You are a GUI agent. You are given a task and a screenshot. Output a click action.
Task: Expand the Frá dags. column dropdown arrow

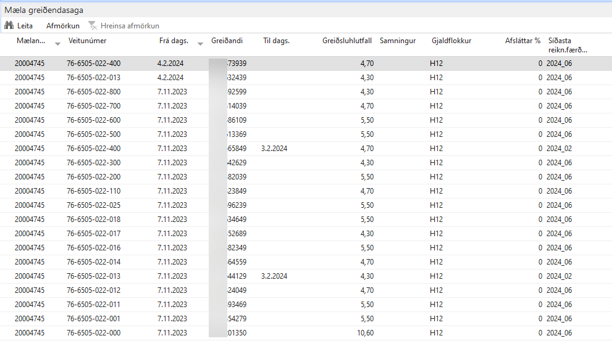(x=200, y=44)
